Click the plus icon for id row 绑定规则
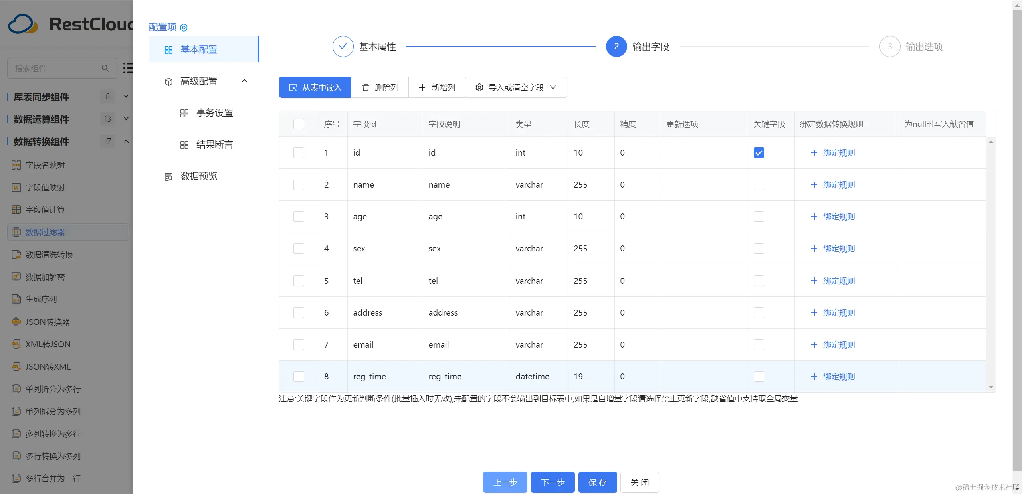The image size is (1022, 494). point(814,153)
